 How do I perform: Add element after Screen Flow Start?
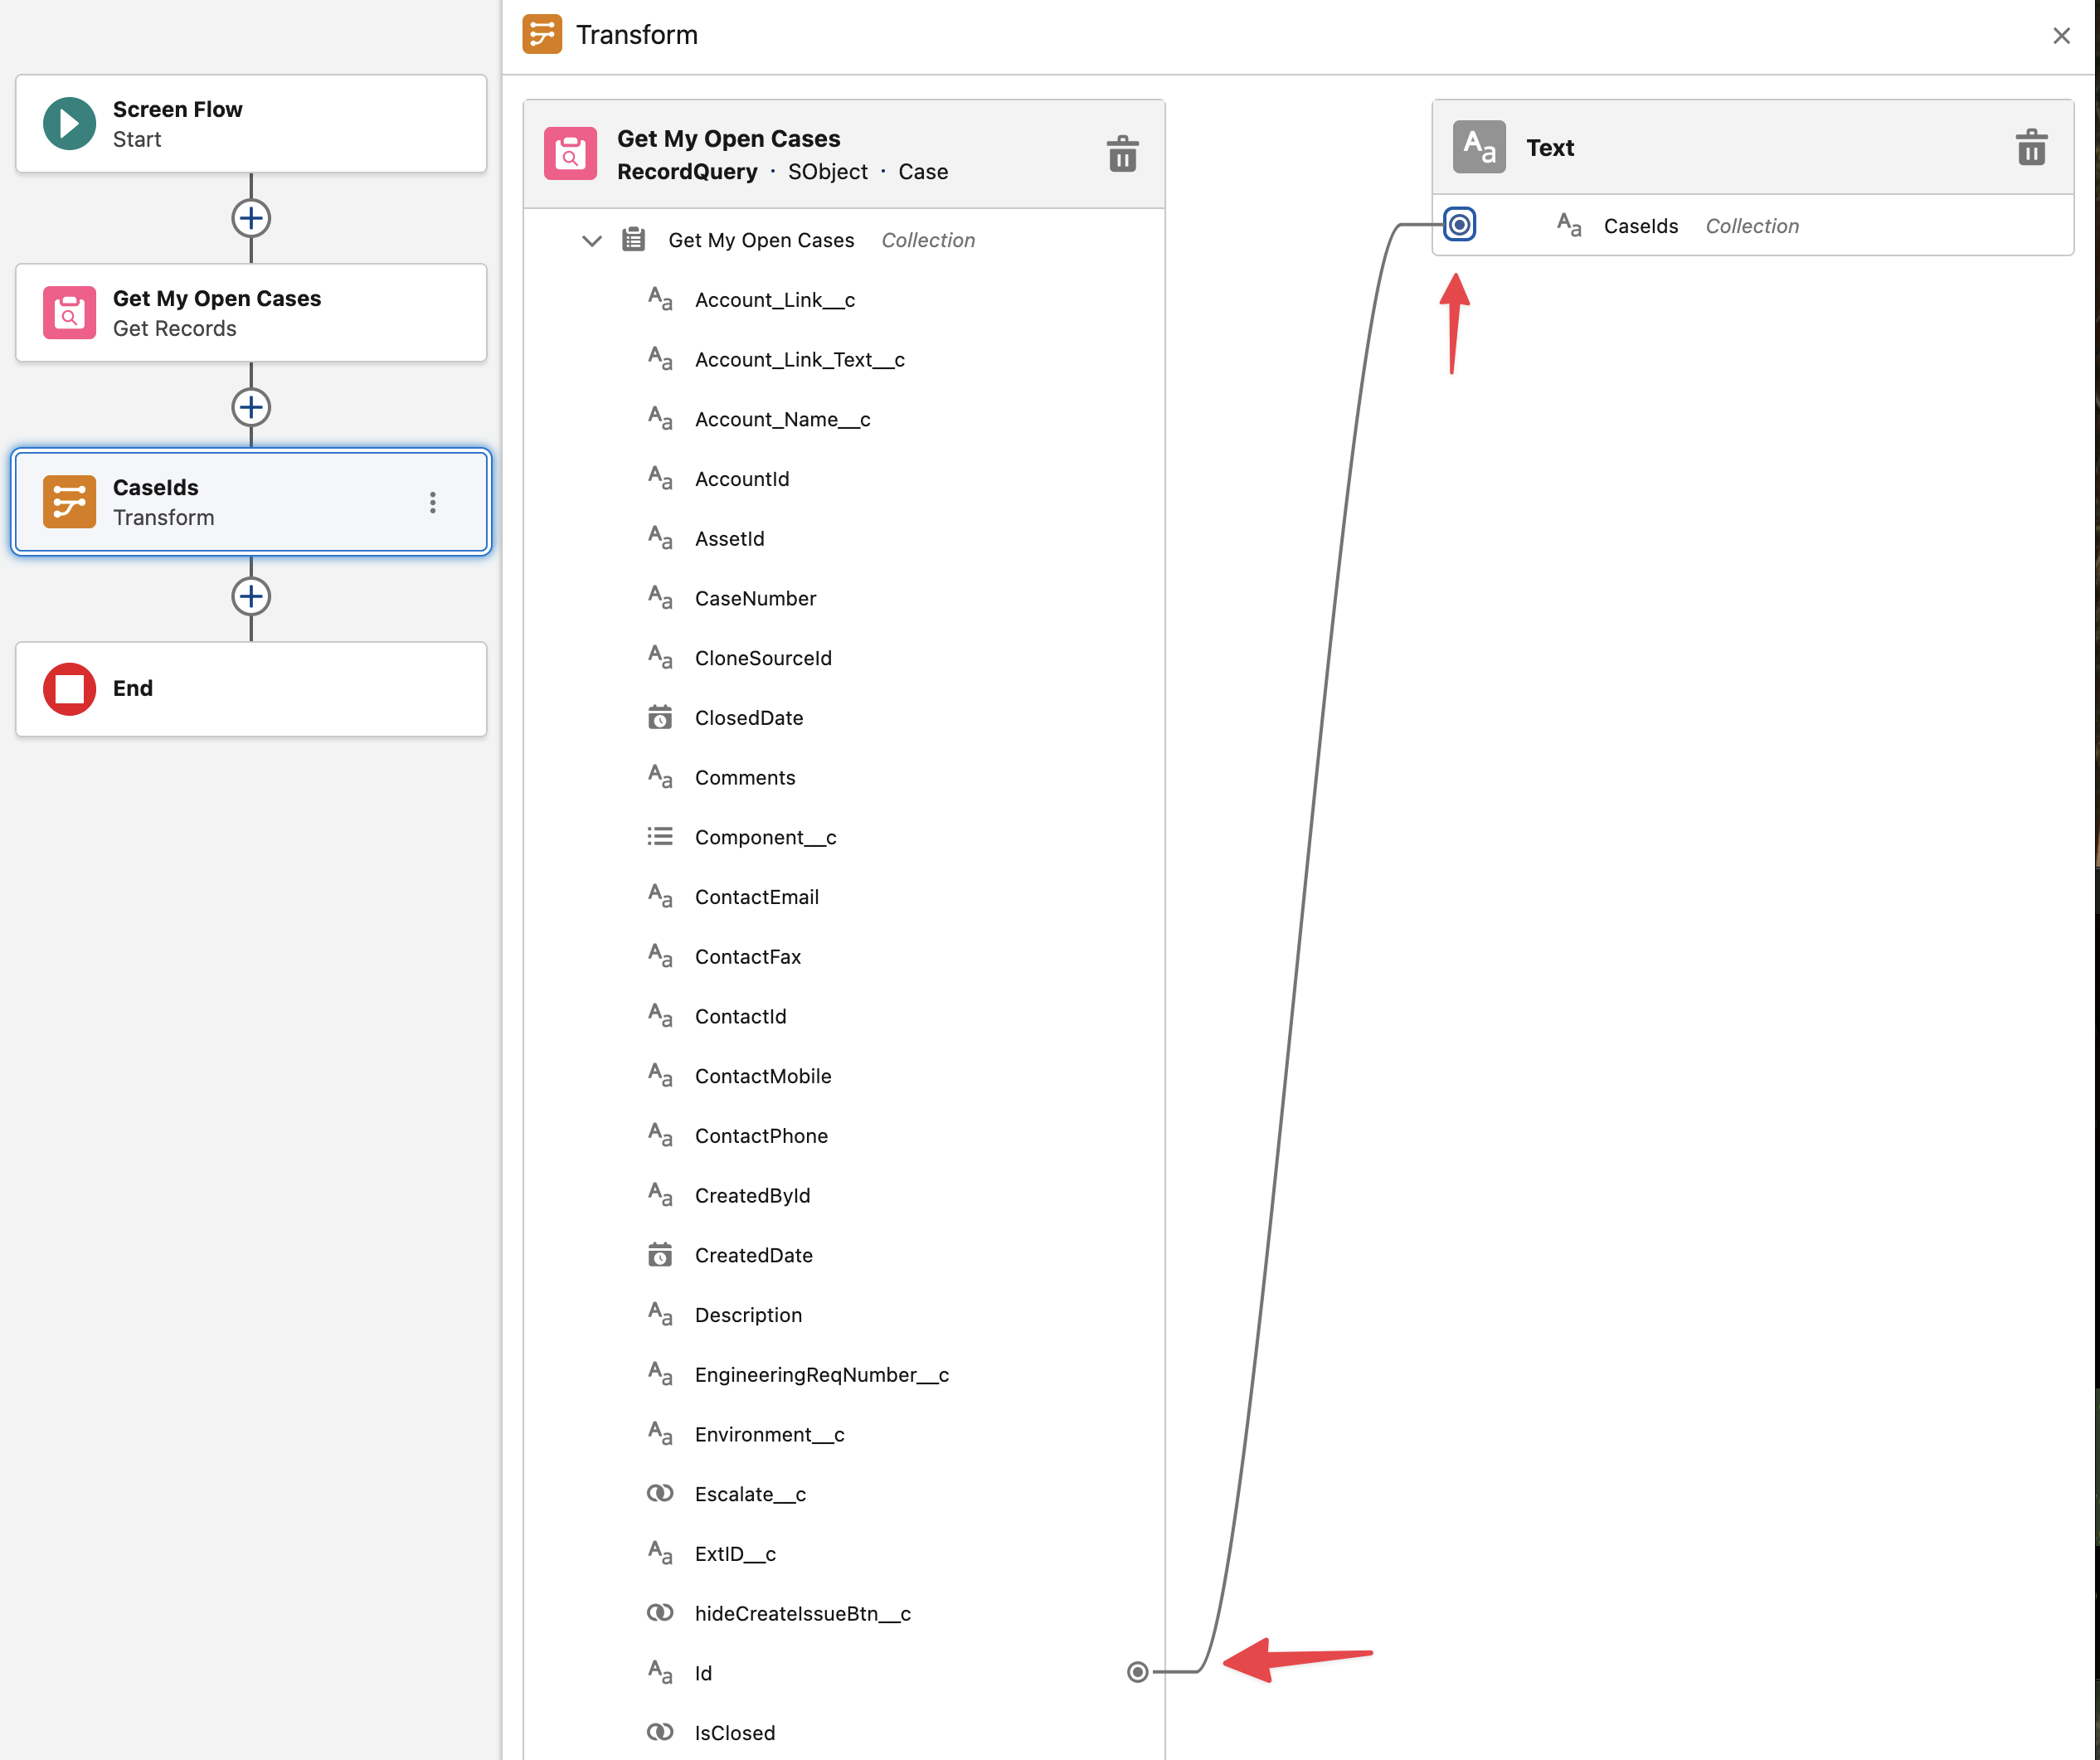pyautogui.click(x=251, y=218)
